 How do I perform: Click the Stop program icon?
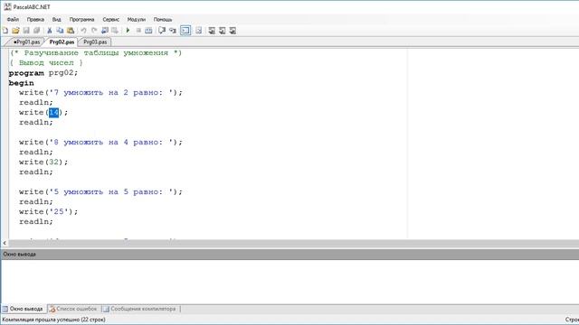coord(138,31)
